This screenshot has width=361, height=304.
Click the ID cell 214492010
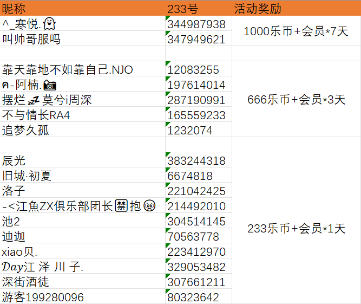coord(199,206)
